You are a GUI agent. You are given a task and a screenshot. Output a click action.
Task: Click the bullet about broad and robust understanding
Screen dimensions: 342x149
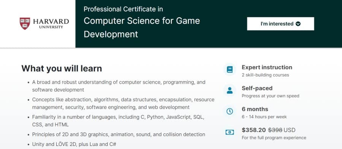tap(119, 86)
